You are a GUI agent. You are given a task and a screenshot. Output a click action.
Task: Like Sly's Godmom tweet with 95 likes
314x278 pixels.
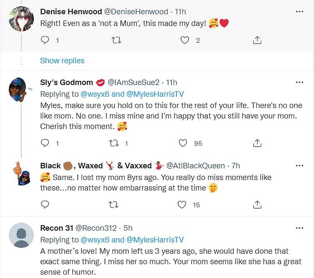183,143
